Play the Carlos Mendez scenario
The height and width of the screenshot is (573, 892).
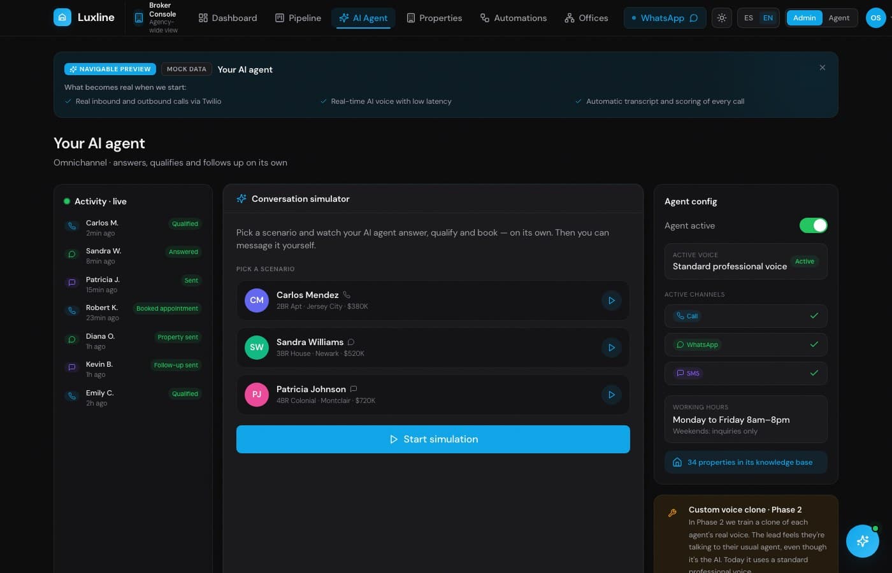(x=612, y=301)
